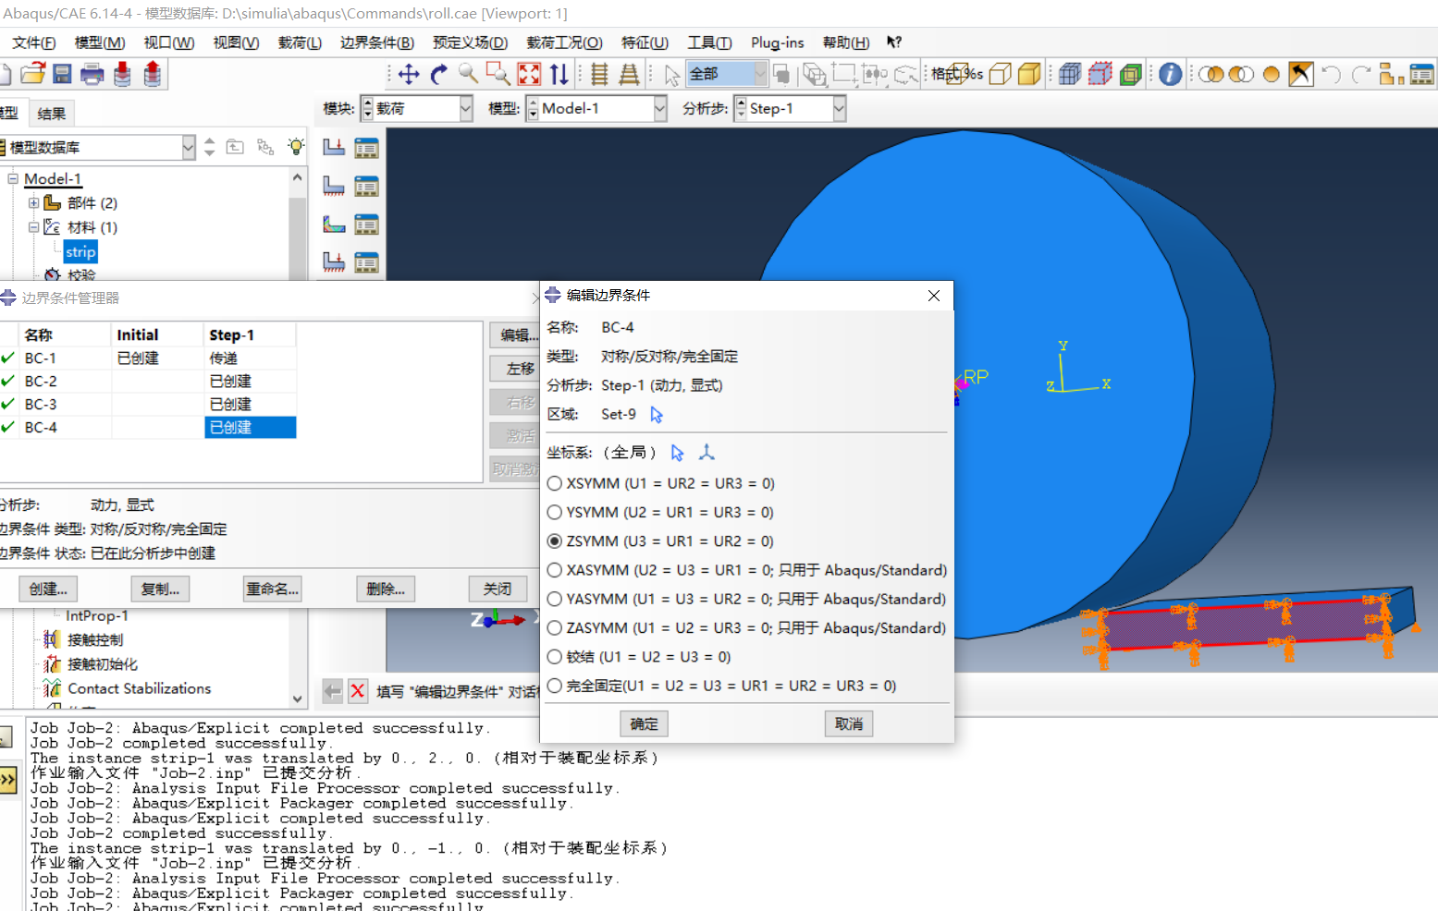Click the Pan View tool icon
This screenshot has width=1438, height=911.
click(409, 75)
